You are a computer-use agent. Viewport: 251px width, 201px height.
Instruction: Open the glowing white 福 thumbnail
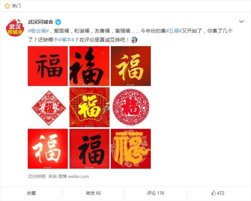[48, 149]
